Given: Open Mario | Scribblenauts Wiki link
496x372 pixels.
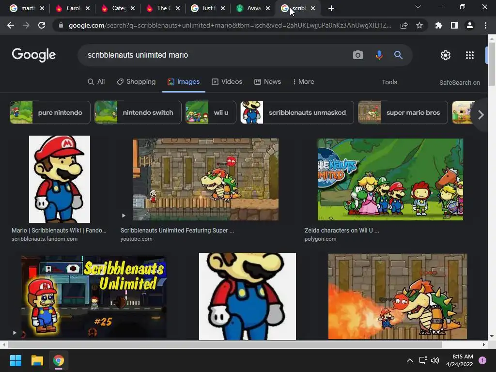Looking at the screenshot, I should pos(59,230).
